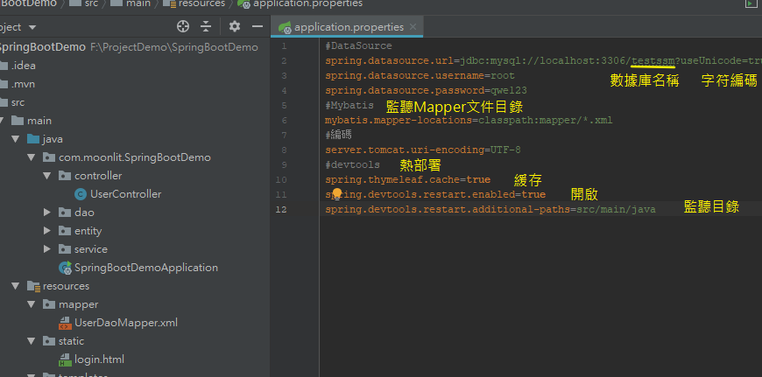Click the run icon at top right

(x=751, y=3)
